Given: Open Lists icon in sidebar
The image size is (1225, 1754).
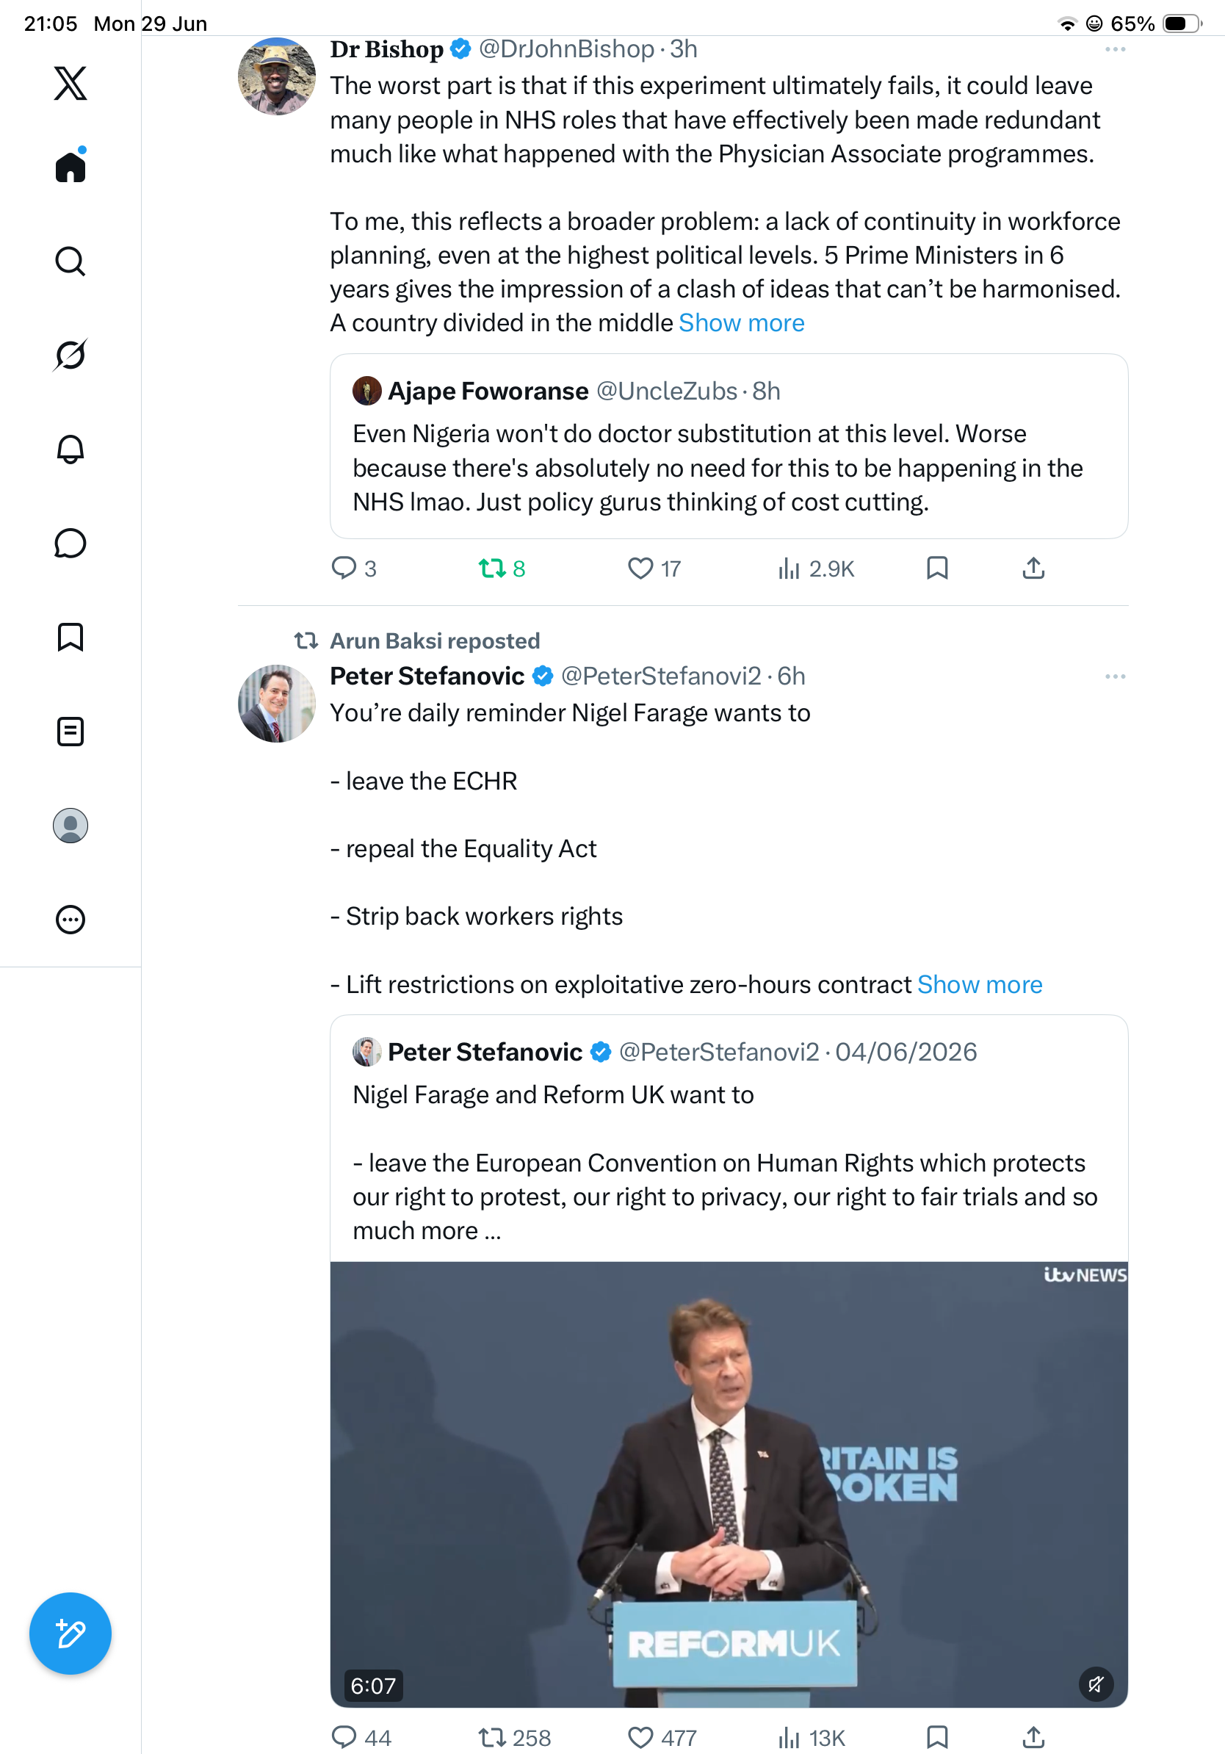Looking at the screenshot, I should pyautogui.click(x=71, y=732).
